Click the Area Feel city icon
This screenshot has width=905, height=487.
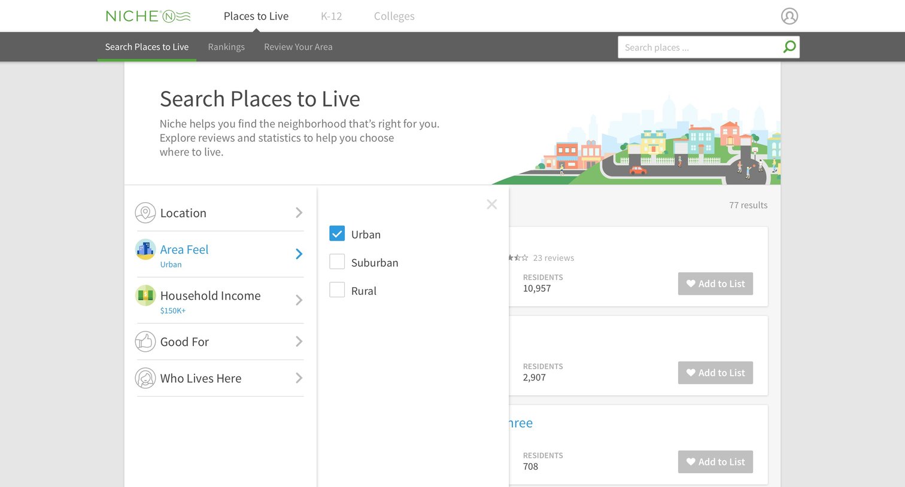(x=145, y=249)
